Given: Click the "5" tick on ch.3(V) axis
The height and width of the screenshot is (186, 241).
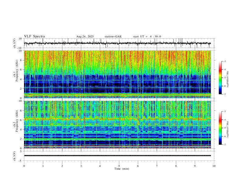Looking at the screenshot, I should [21, 151].
